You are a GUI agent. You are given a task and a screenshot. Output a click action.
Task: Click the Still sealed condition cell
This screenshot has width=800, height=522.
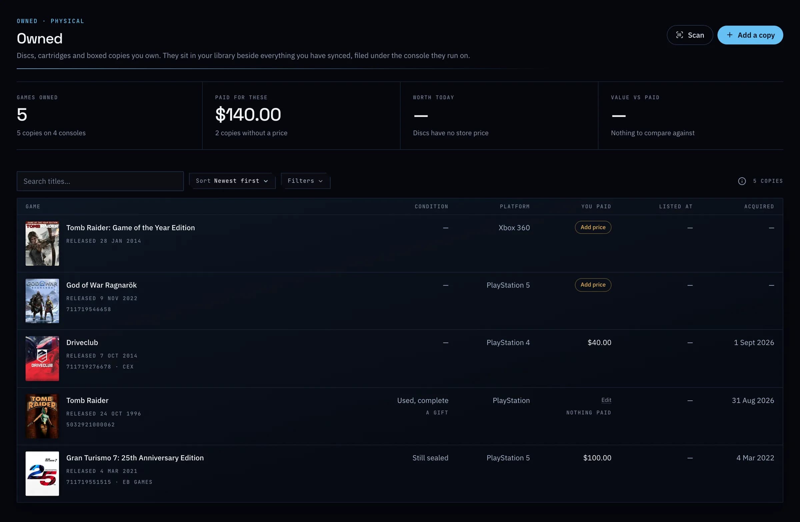pos(430,458)
